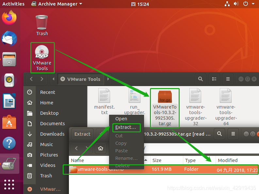Go back in Archive Manager

click(76, 148)
